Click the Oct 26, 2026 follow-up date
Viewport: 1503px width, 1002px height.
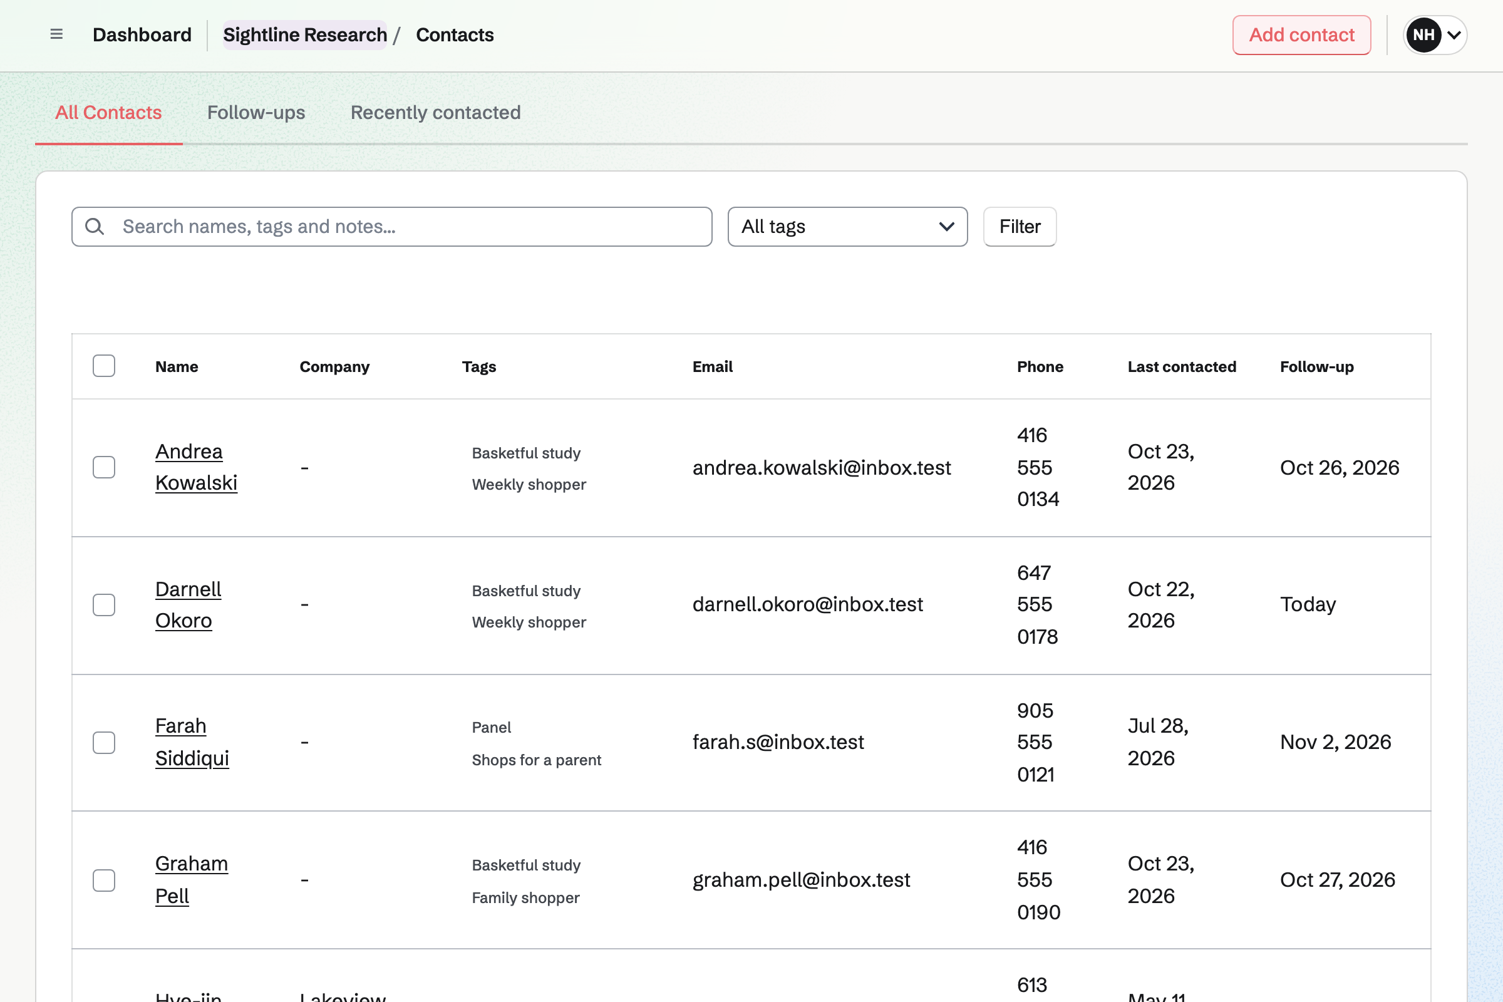tap(1340, 467)
